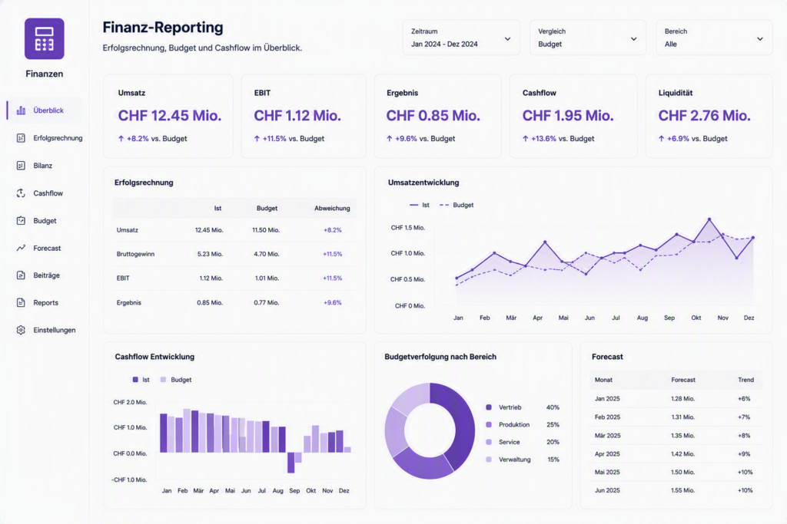The width and height of the screenshot is (787, 524).
Task: Click the up arrow in Umsatz card
Action: pos(121,139)
